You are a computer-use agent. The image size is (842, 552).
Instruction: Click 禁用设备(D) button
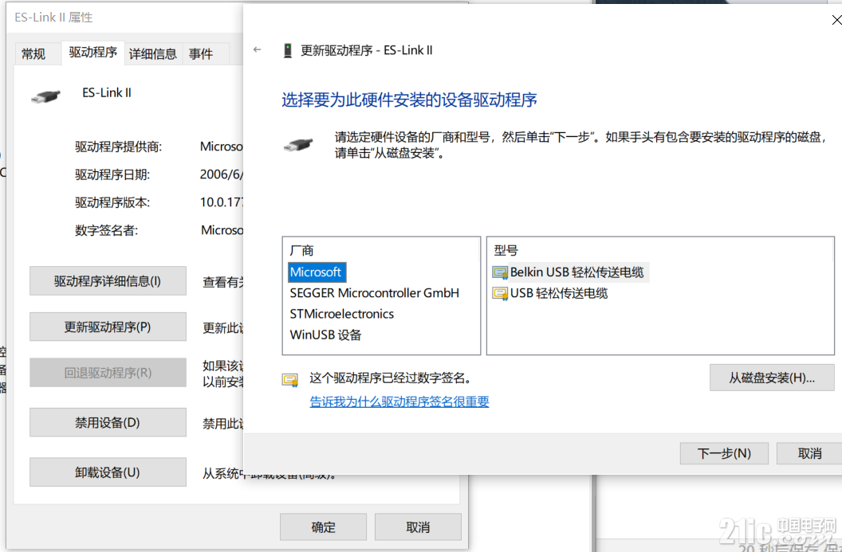pos(108,423)
